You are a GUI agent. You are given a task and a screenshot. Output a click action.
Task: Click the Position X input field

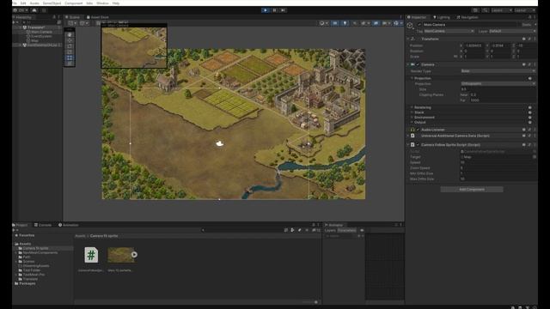474,45
